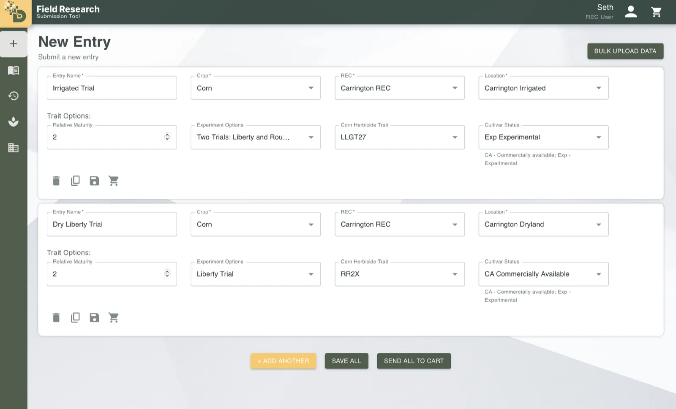Screen dimensions: 676x409
Task: Open the book sidebar icon
Action: click(x=14, y=70)
